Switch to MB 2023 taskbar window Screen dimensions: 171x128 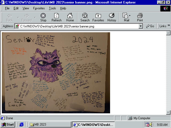[49, 125]
